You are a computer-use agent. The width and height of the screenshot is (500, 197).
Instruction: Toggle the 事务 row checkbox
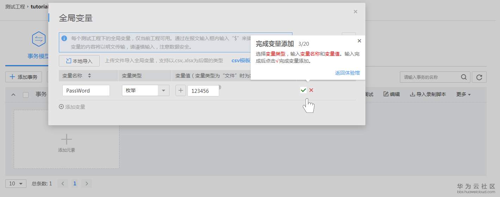click(26, 95)
